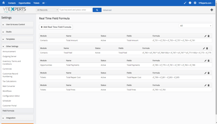Edit the Total Fines formula with pencil
Screen dimensions: 217x124
(205, 85)
